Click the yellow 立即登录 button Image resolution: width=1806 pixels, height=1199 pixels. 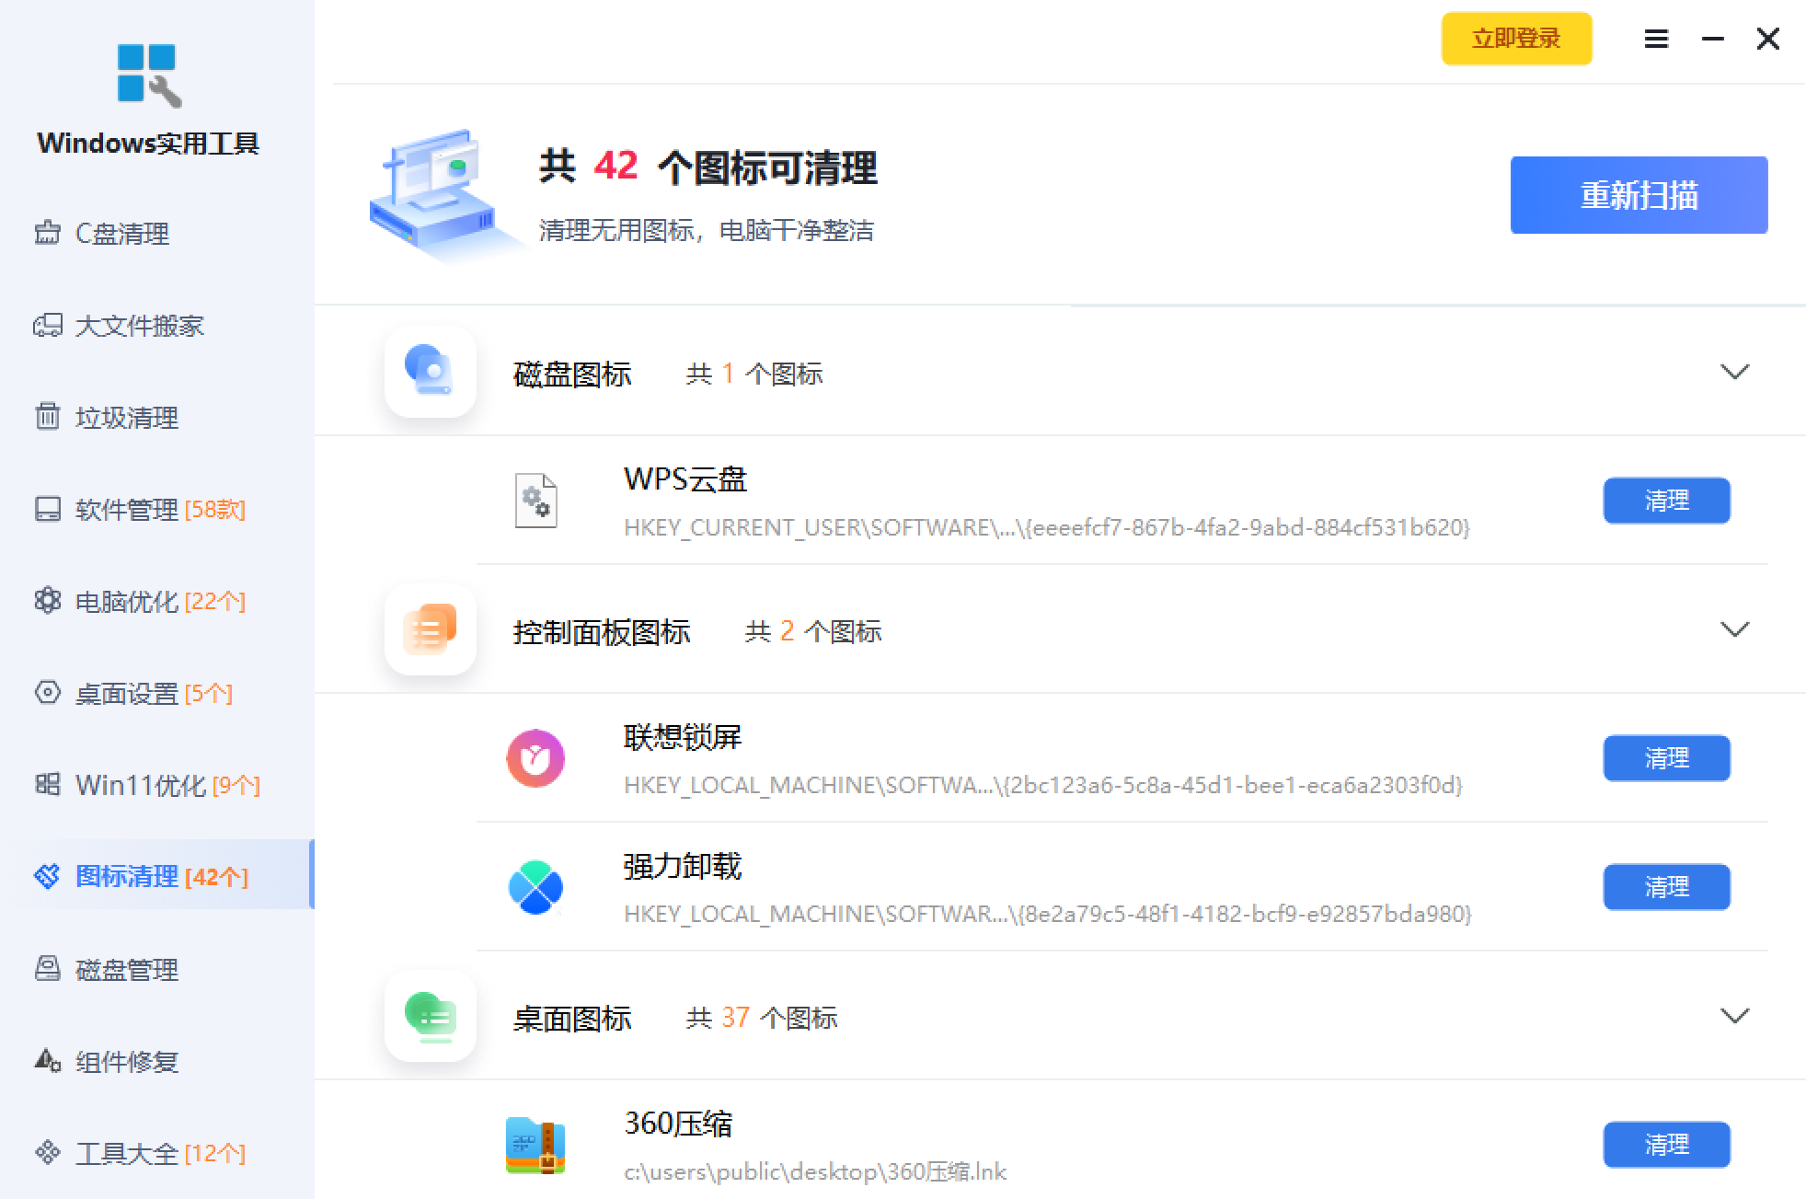[x=1516, y=39]
